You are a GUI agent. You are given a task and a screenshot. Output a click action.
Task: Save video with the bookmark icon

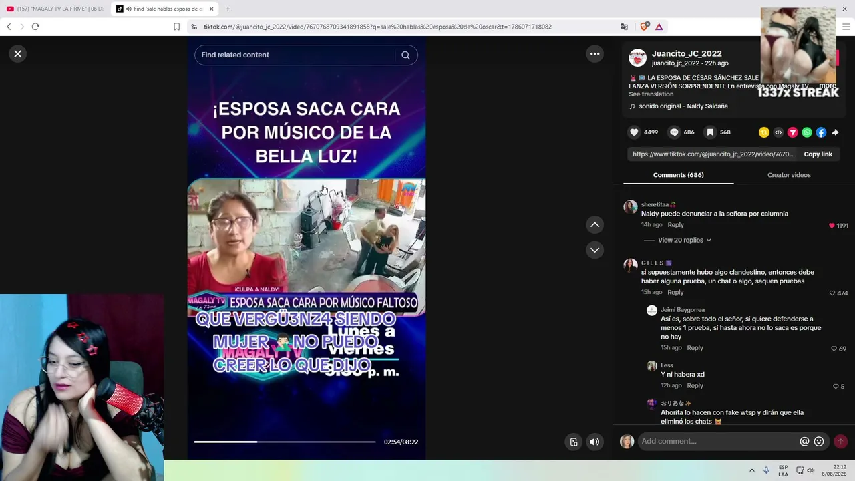710,132
